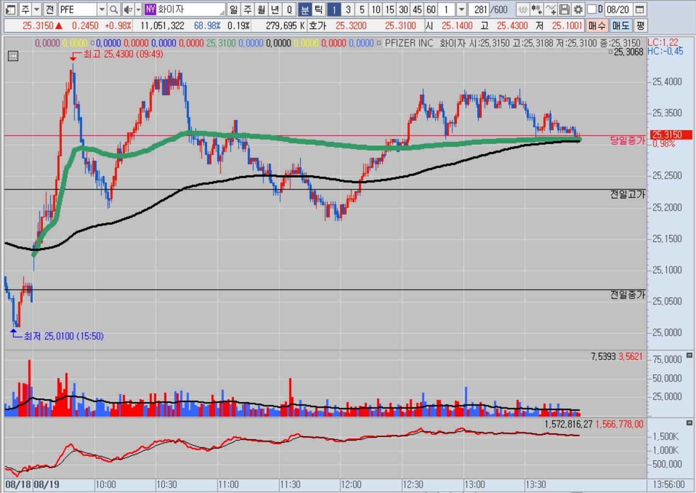Save chart settings with floppy disk icon

pyautogui.click(x=564, y=9)
